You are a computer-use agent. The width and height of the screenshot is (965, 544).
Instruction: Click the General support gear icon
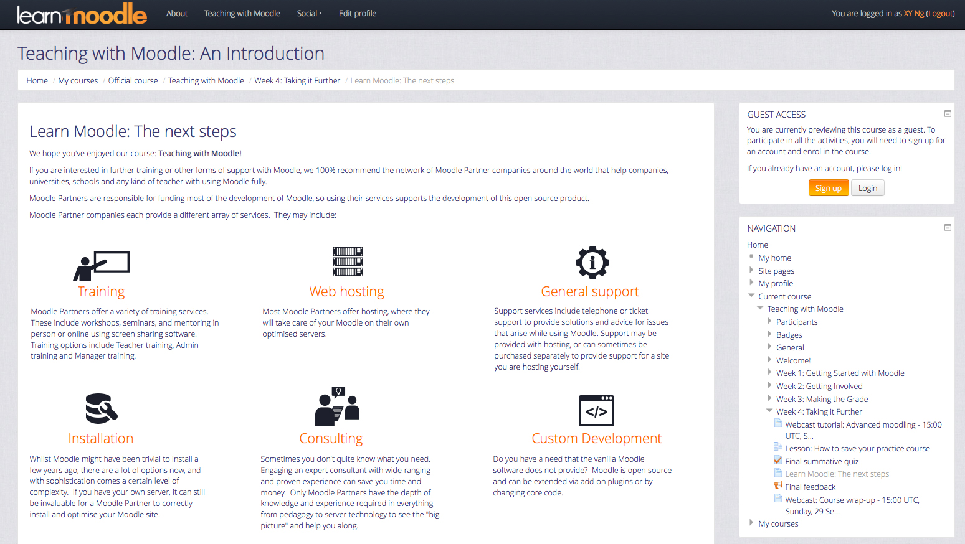pyautogui.click(x=592, y=262)
